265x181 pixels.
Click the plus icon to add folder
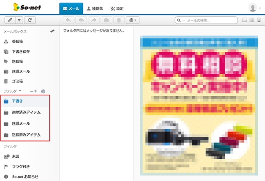[36, 91]
